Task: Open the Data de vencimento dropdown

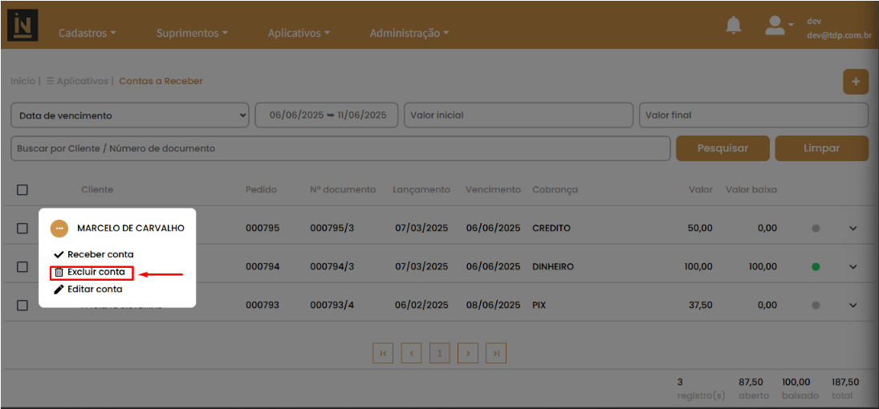Action: (x=129, y=115)
